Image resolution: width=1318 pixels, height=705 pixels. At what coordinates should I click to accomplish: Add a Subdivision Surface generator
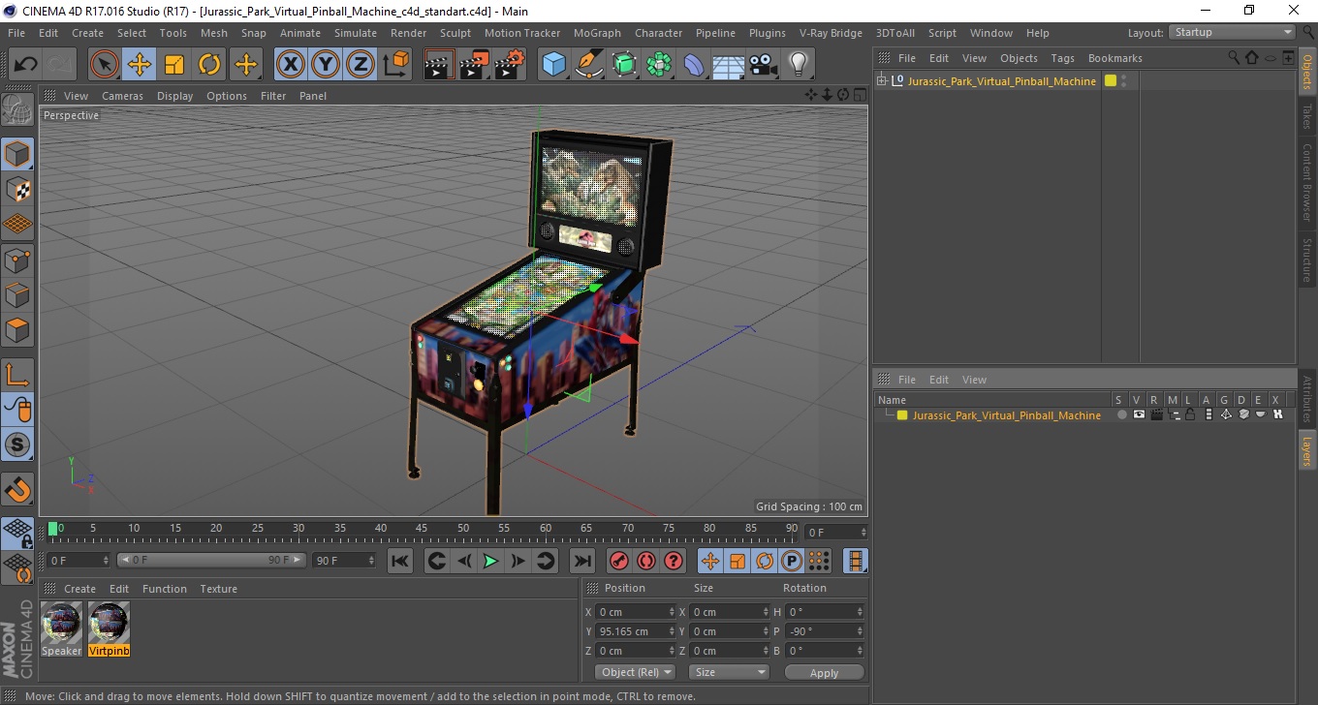pyautogui.click(x=624, y=65)
